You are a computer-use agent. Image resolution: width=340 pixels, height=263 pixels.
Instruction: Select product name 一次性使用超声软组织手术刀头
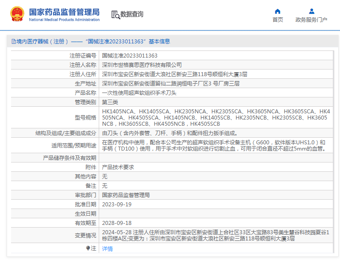(139, 93)
